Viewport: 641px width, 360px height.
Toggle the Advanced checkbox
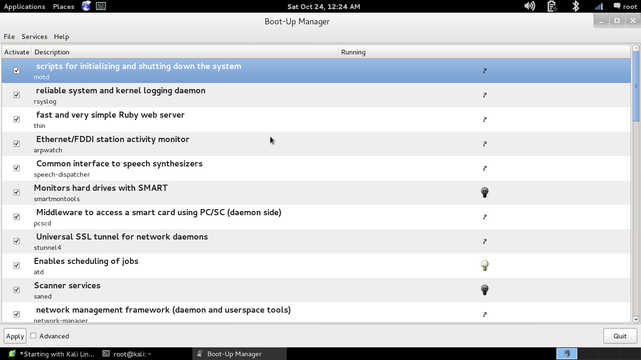[33, 336]
